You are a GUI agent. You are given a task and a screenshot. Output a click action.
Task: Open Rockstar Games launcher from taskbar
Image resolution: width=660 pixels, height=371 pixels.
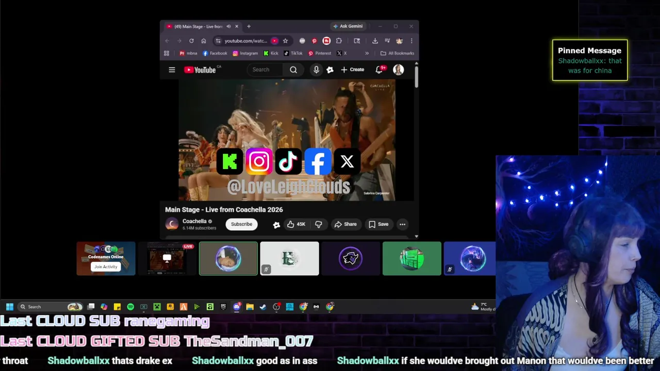[x=170, y=307]
